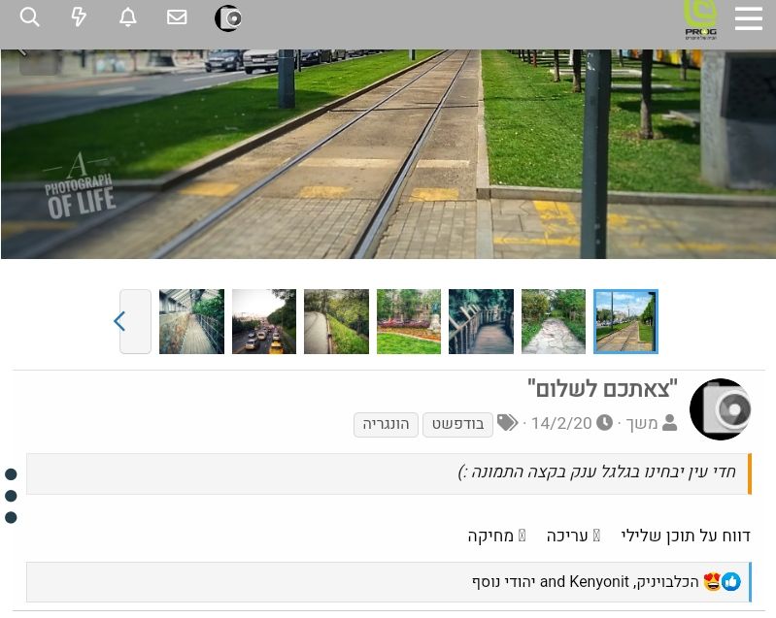Screen dimensions: 776x618
Task: Open the three-dot options menu
Action: [x=11, y=496]
